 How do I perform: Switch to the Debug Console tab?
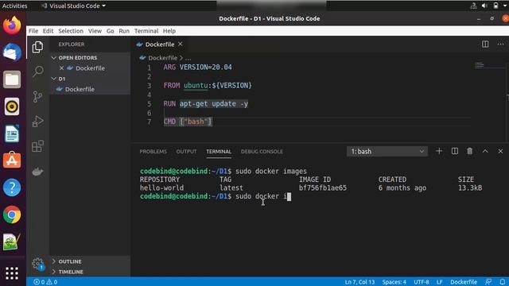tap(262, 152)
